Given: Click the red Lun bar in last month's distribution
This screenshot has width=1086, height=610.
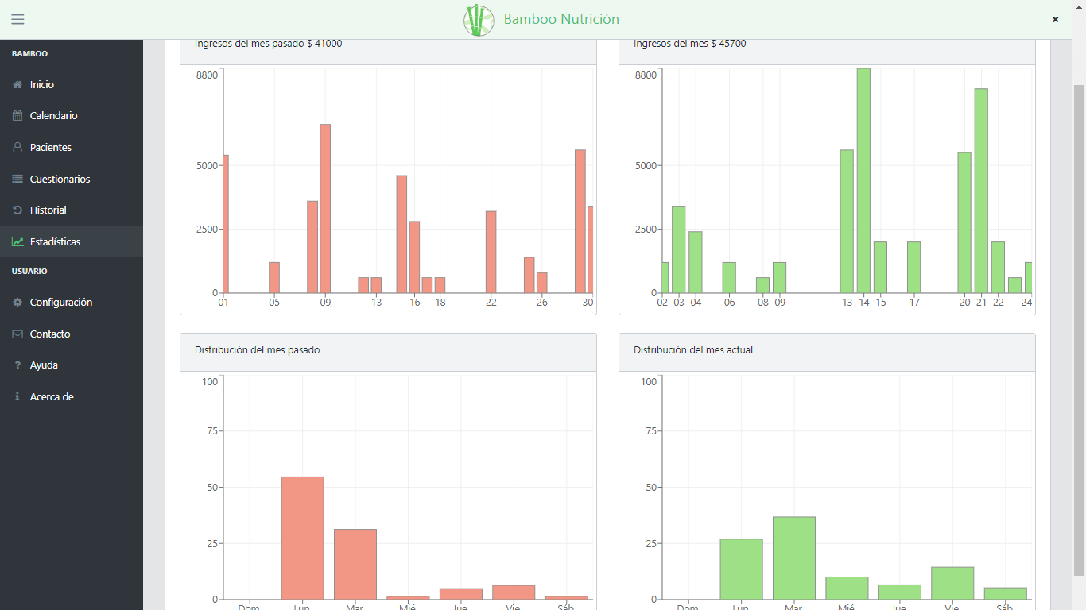Looking at the screenshot, I should click(302, 539).
